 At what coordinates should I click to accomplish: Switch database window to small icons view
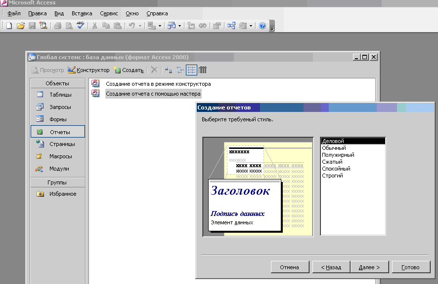[x=180, y=70]
